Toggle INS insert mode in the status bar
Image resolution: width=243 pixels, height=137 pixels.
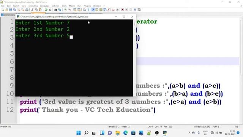tap(236, 127)
